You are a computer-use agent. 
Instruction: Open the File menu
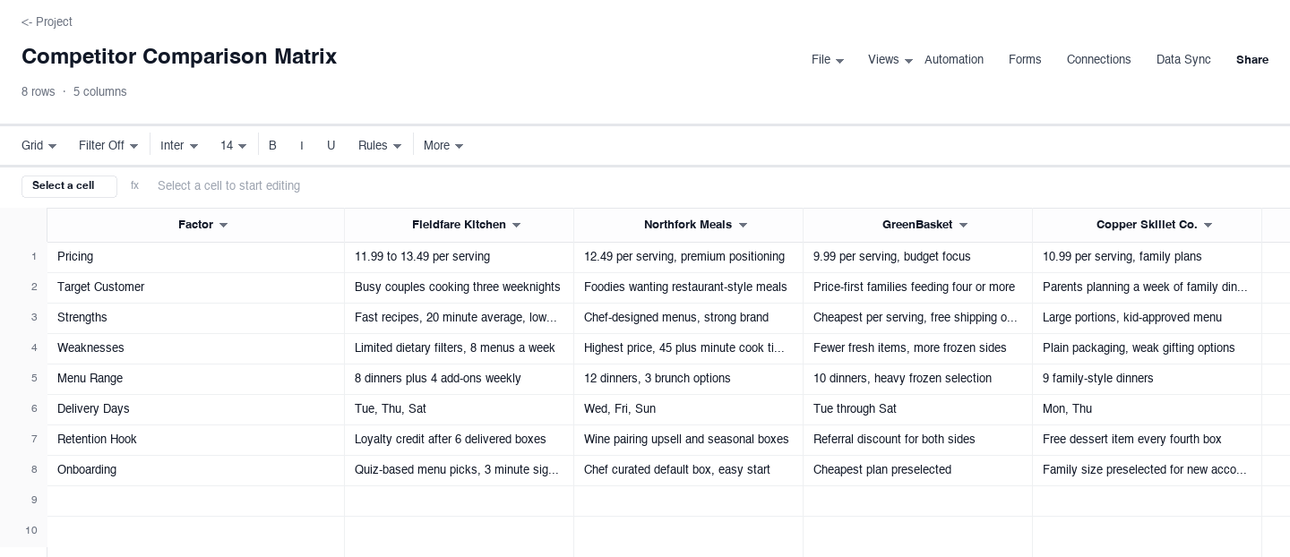coord(828,60)
